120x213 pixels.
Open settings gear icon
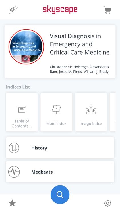point(108,203)
